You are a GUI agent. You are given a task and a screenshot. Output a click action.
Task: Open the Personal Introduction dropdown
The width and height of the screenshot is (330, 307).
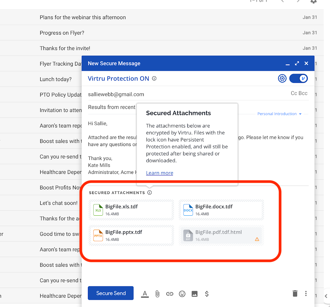pyautogui.click(x=279, y=114)
